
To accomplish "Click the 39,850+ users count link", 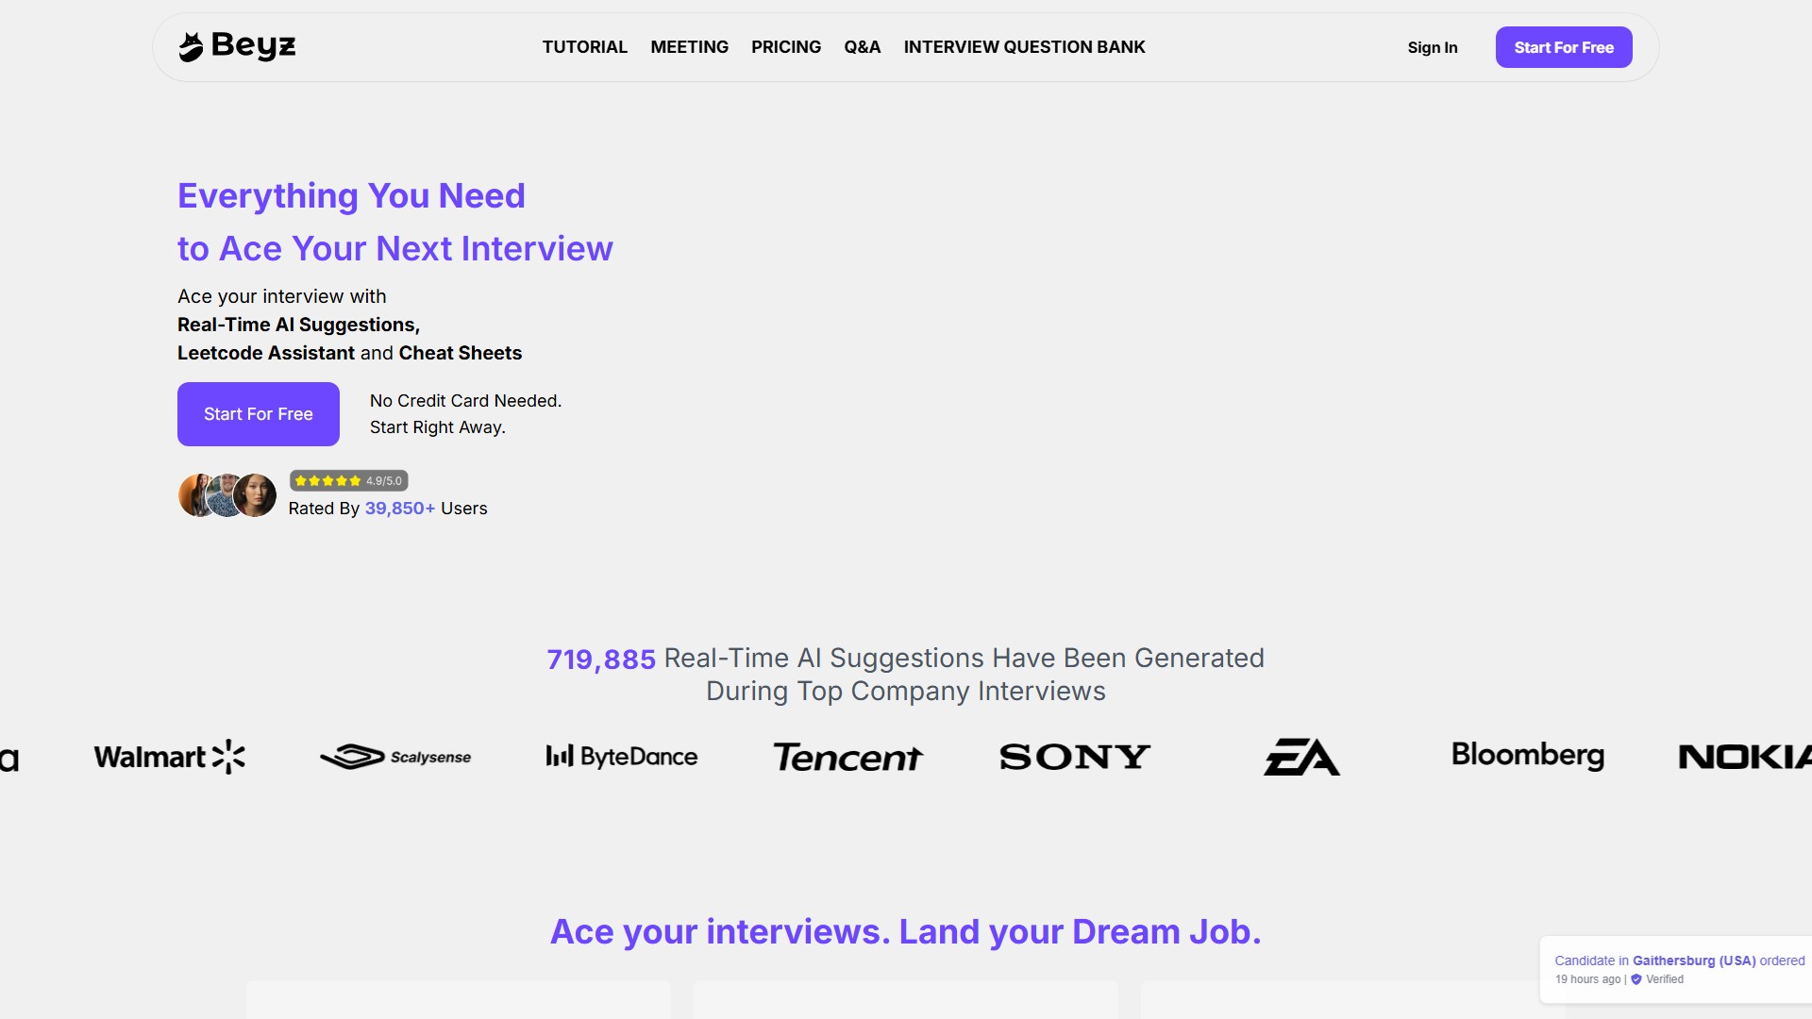I will click(x=399, y=509).
